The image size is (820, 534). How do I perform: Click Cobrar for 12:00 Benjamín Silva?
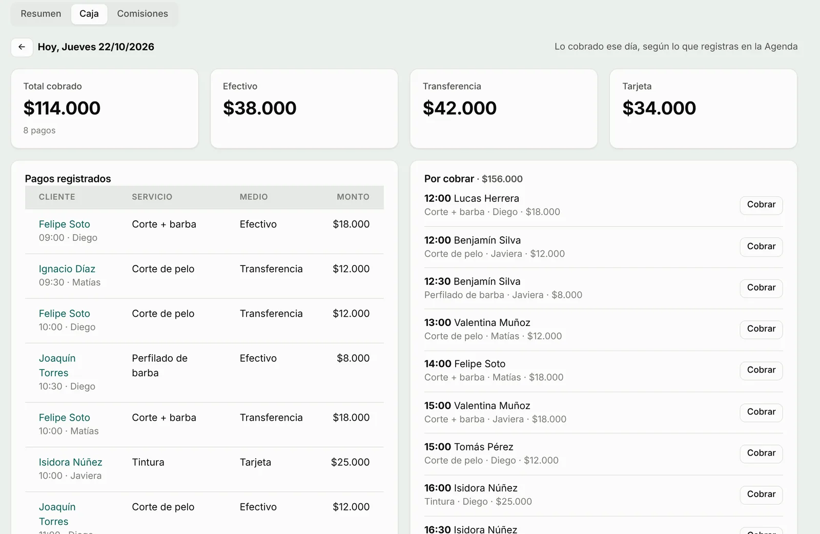761,247
